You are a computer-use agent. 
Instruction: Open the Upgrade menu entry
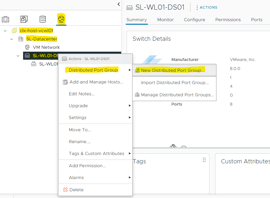coord(95,106)
